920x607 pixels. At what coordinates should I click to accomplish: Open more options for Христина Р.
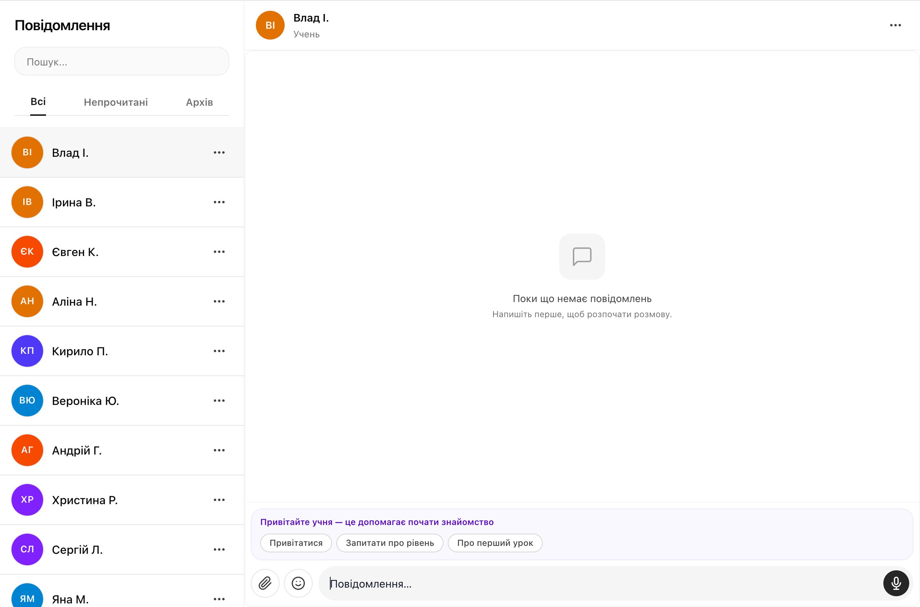pos(219,500)
